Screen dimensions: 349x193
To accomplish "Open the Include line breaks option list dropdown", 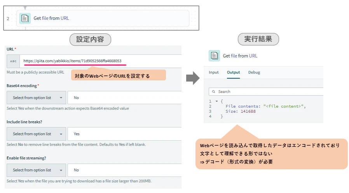I will click(36, 134).
